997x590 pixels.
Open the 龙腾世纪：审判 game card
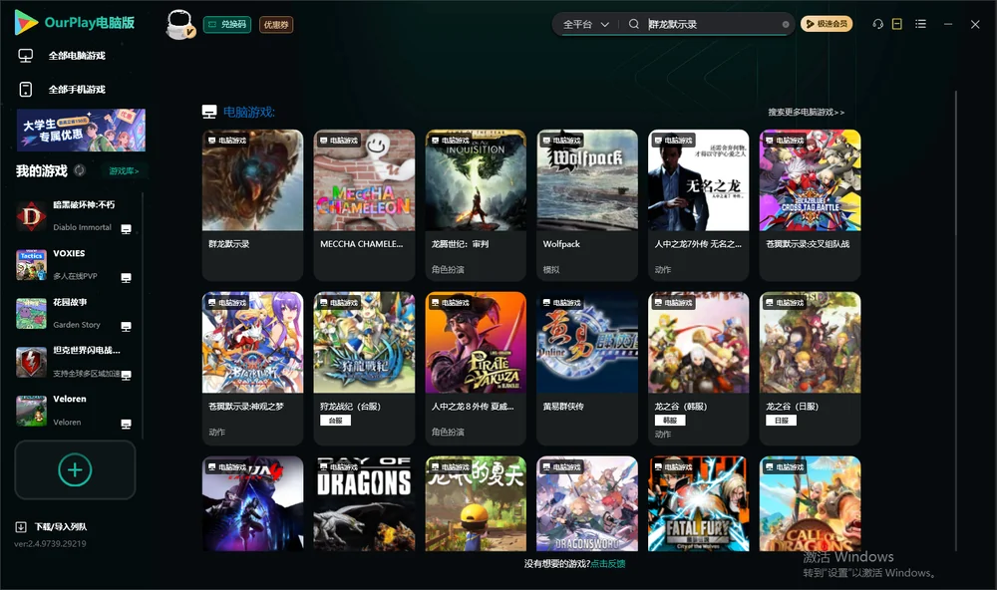476,204
